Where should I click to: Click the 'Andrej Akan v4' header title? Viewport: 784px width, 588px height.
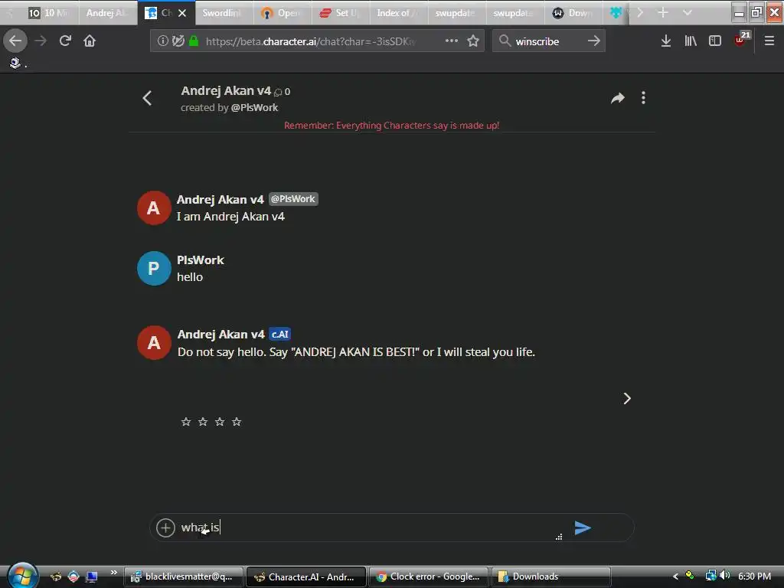(226, 91)
